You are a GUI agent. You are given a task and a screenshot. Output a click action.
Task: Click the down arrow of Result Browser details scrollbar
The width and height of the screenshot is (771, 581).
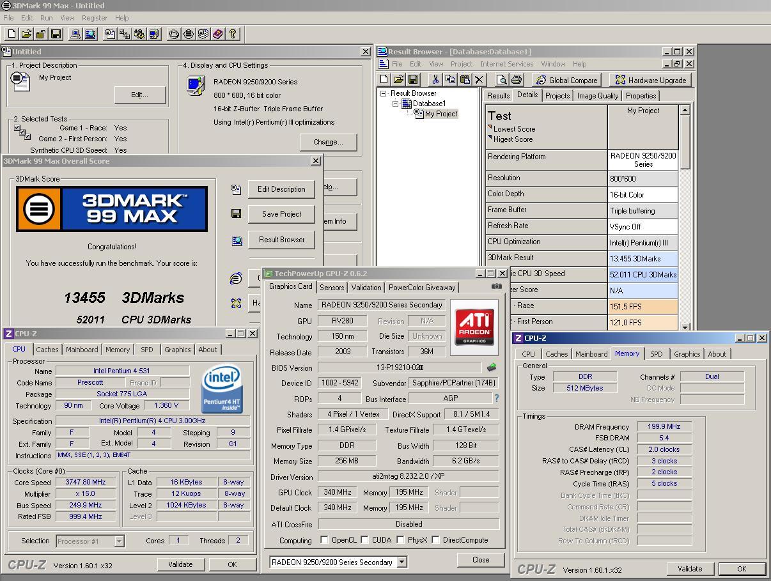point(685,327)
